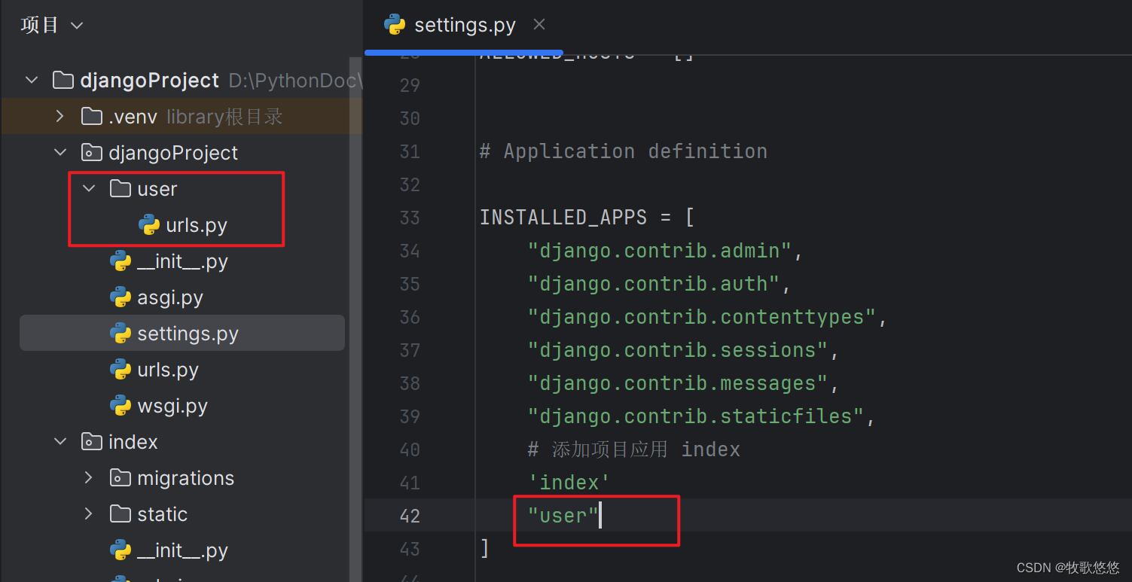Open urls.py inside the user folder
1132x582 pixels.
pyautogui.click(x=197, y=225)
